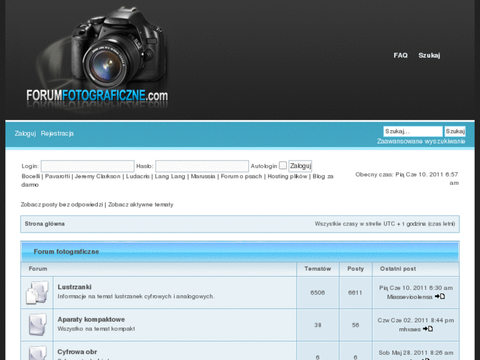Screen dimensions: 480x360
Task: Click the Aparaty kompaktowe posts count 56
Action: point(355,325)
